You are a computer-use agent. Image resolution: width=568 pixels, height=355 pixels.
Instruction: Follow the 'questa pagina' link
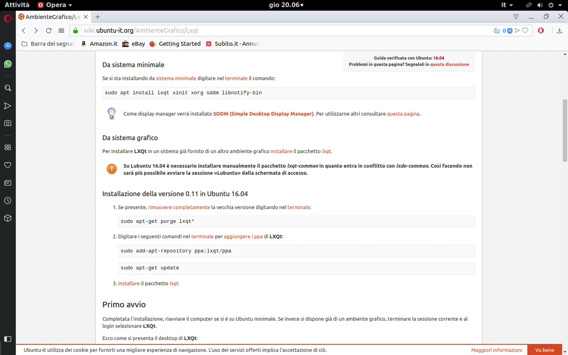403,114
